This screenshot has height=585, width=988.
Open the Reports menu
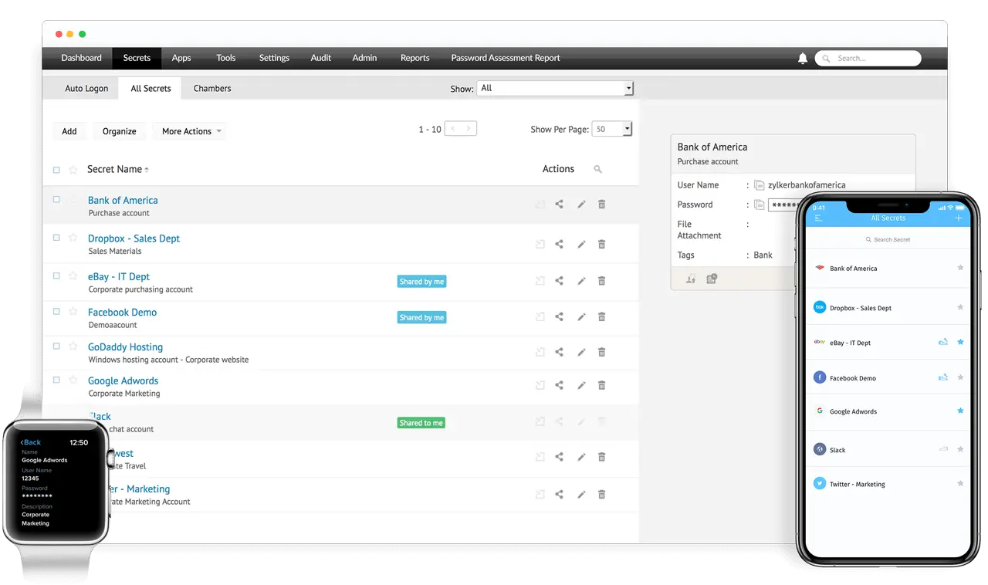click(415, 58)
